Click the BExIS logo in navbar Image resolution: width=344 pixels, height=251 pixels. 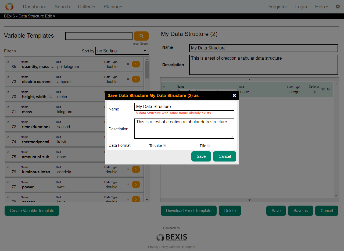(9, 7)
